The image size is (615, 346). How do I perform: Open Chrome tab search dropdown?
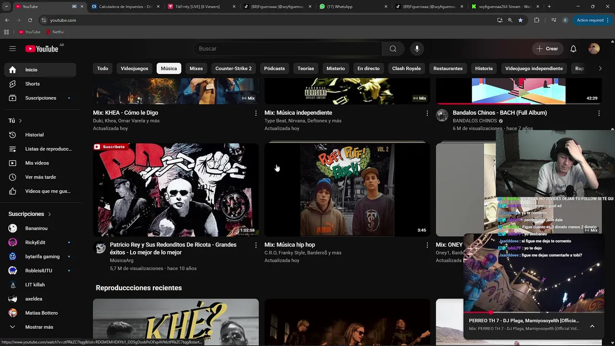click(x=6, y=7)
